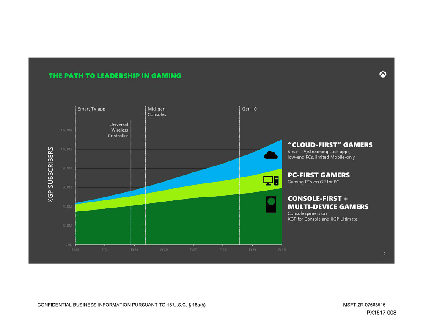Click 'XGP for Console and XGP Ultimate' line
The image size is (423, 327).
(x=322, y=219)
